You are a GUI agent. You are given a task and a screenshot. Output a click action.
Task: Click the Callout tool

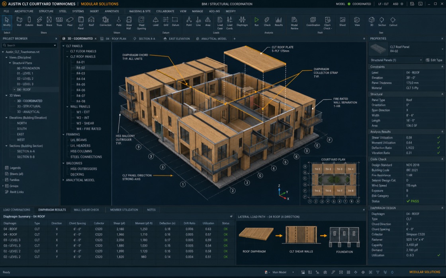pyautogui.click(x=393, y=22)
